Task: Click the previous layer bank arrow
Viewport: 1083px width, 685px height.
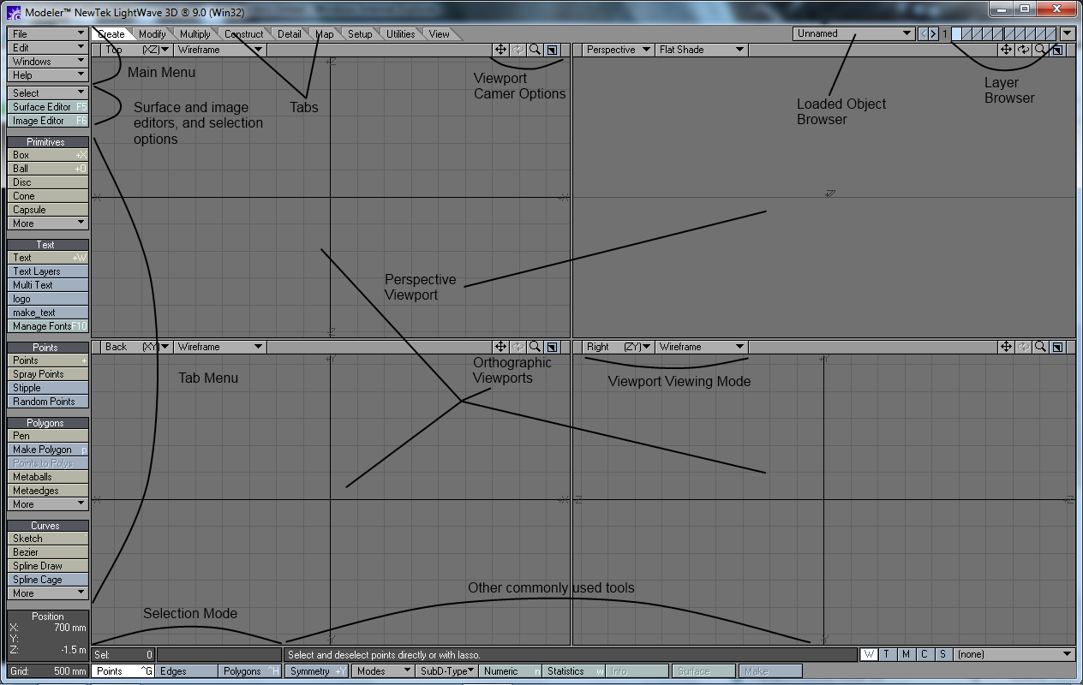Action: tap(923, 34)
